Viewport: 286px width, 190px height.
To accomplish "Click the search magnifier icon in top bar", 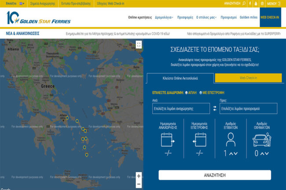I will 244,3.
